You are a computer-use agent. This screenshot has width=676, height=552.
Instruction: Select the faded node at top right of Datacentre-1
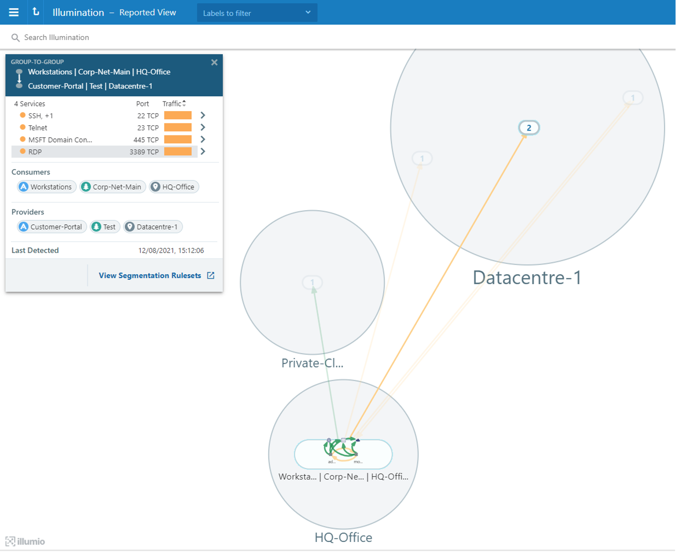click(633, 98)
